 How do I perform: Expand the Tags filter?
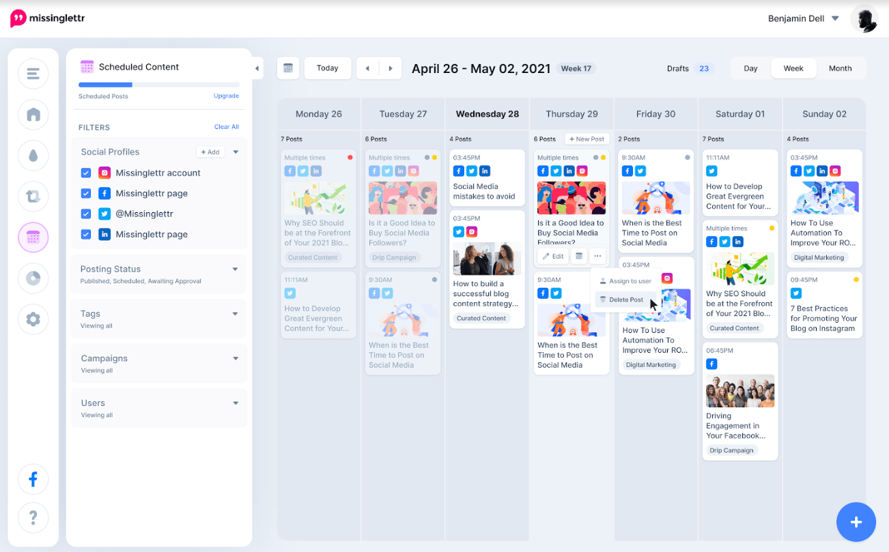[x=235, y=314]
